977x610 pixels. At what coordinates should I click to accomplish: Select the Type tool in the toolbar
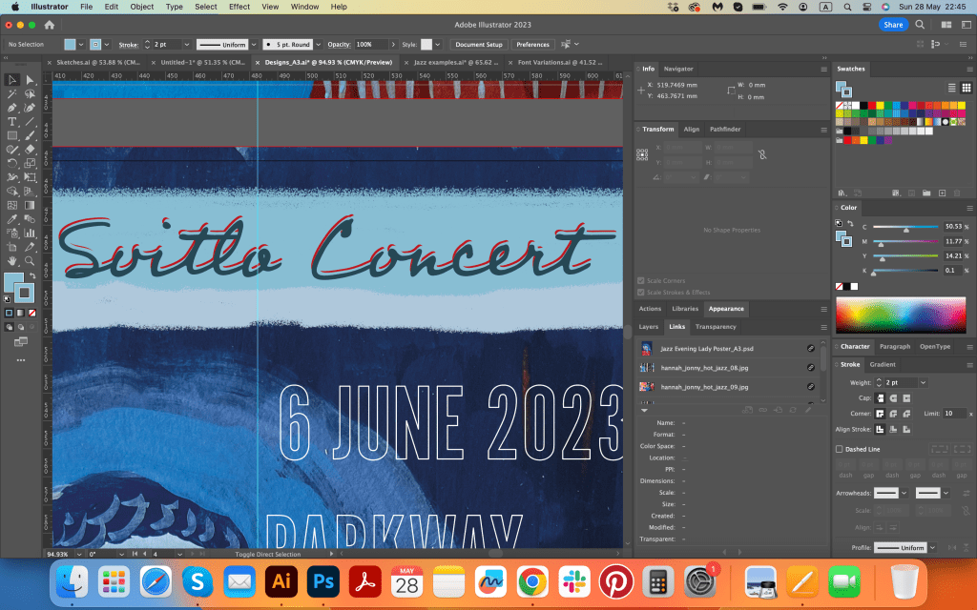tap(12, 122)
